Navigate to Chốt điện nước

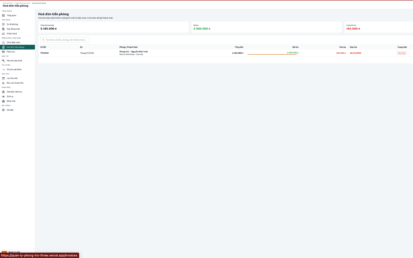(x=17, y=42)
